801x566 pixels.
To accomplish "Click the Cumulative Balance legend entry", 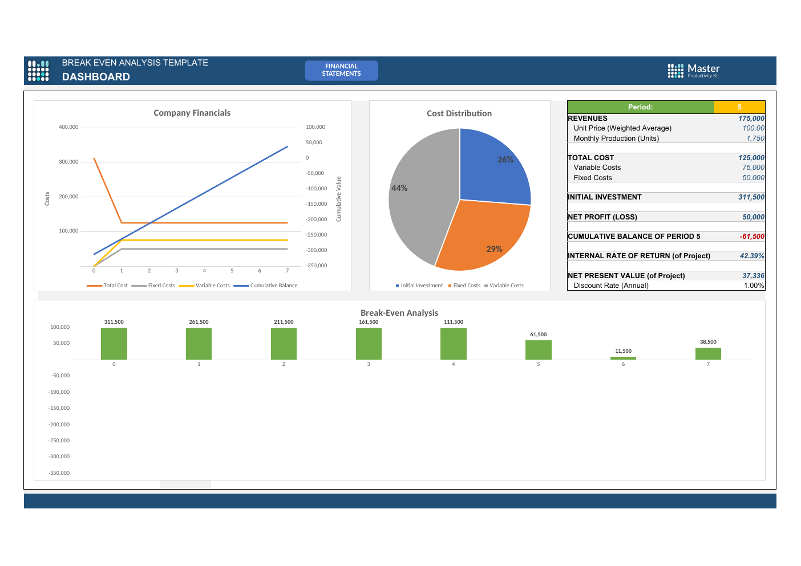I will point(265,286).
